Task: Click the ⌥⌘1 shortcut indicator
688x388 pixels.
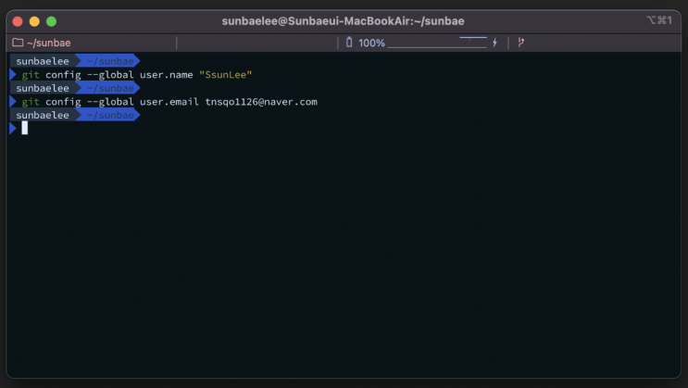Action: tap(659, 20)
